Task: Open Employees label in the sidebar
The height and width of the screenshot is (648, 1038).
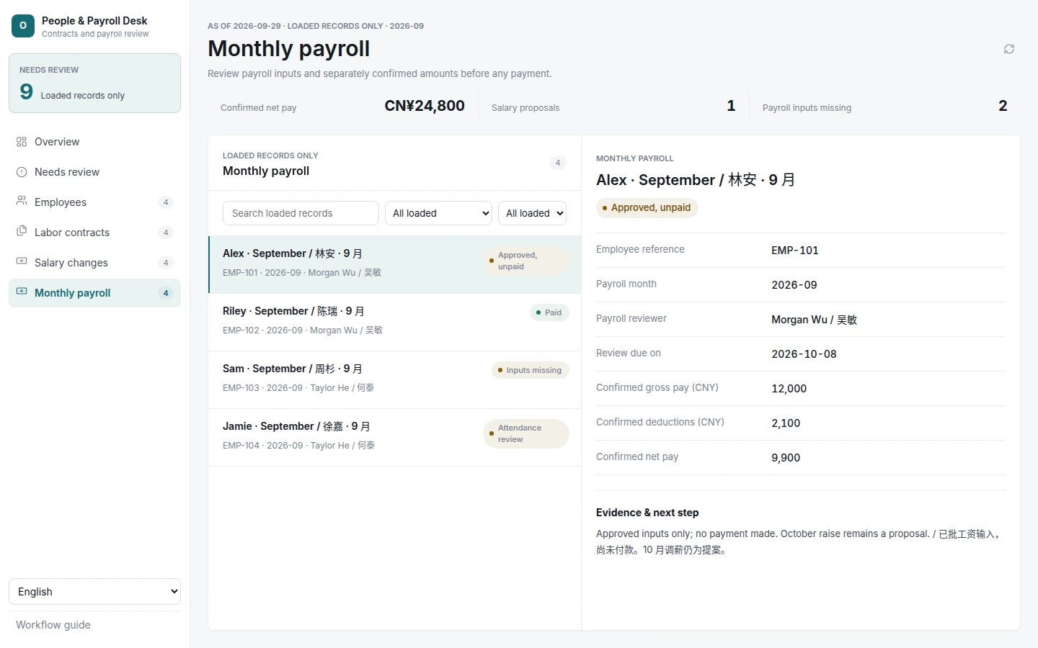Action: pos(61,202)
